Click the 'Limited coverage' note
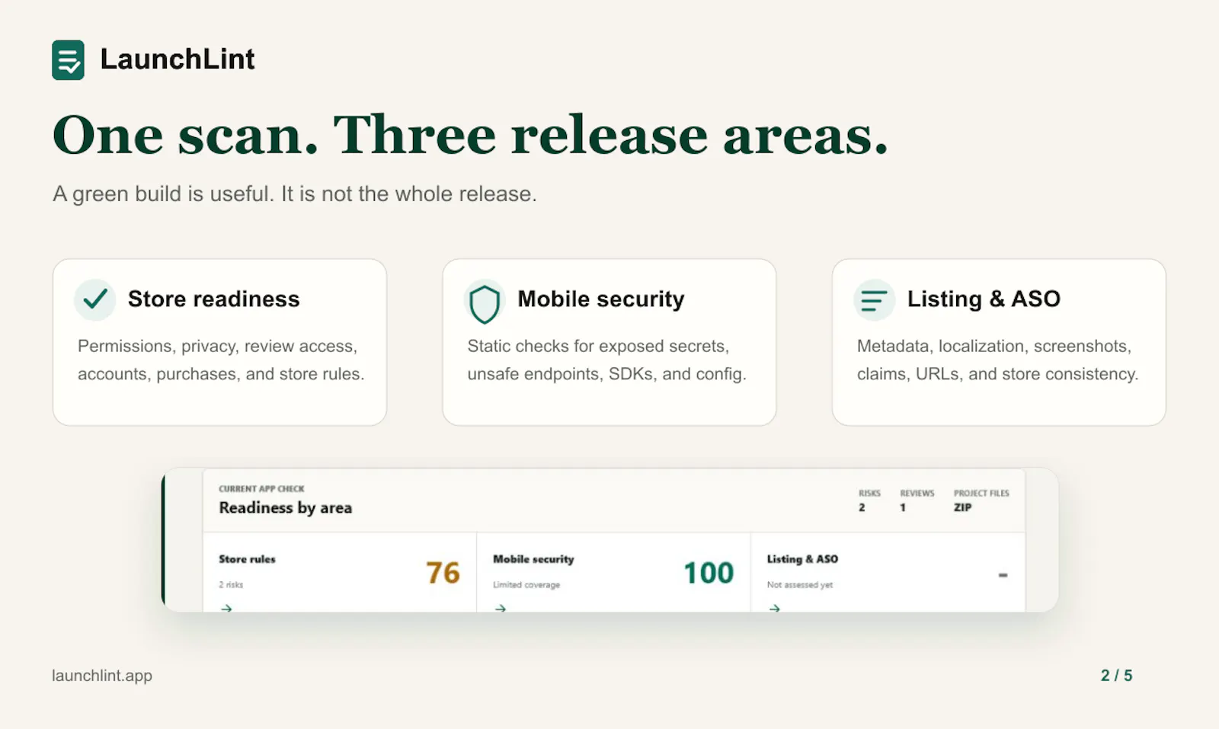The image size is (1219, 729). coord(526,585)
